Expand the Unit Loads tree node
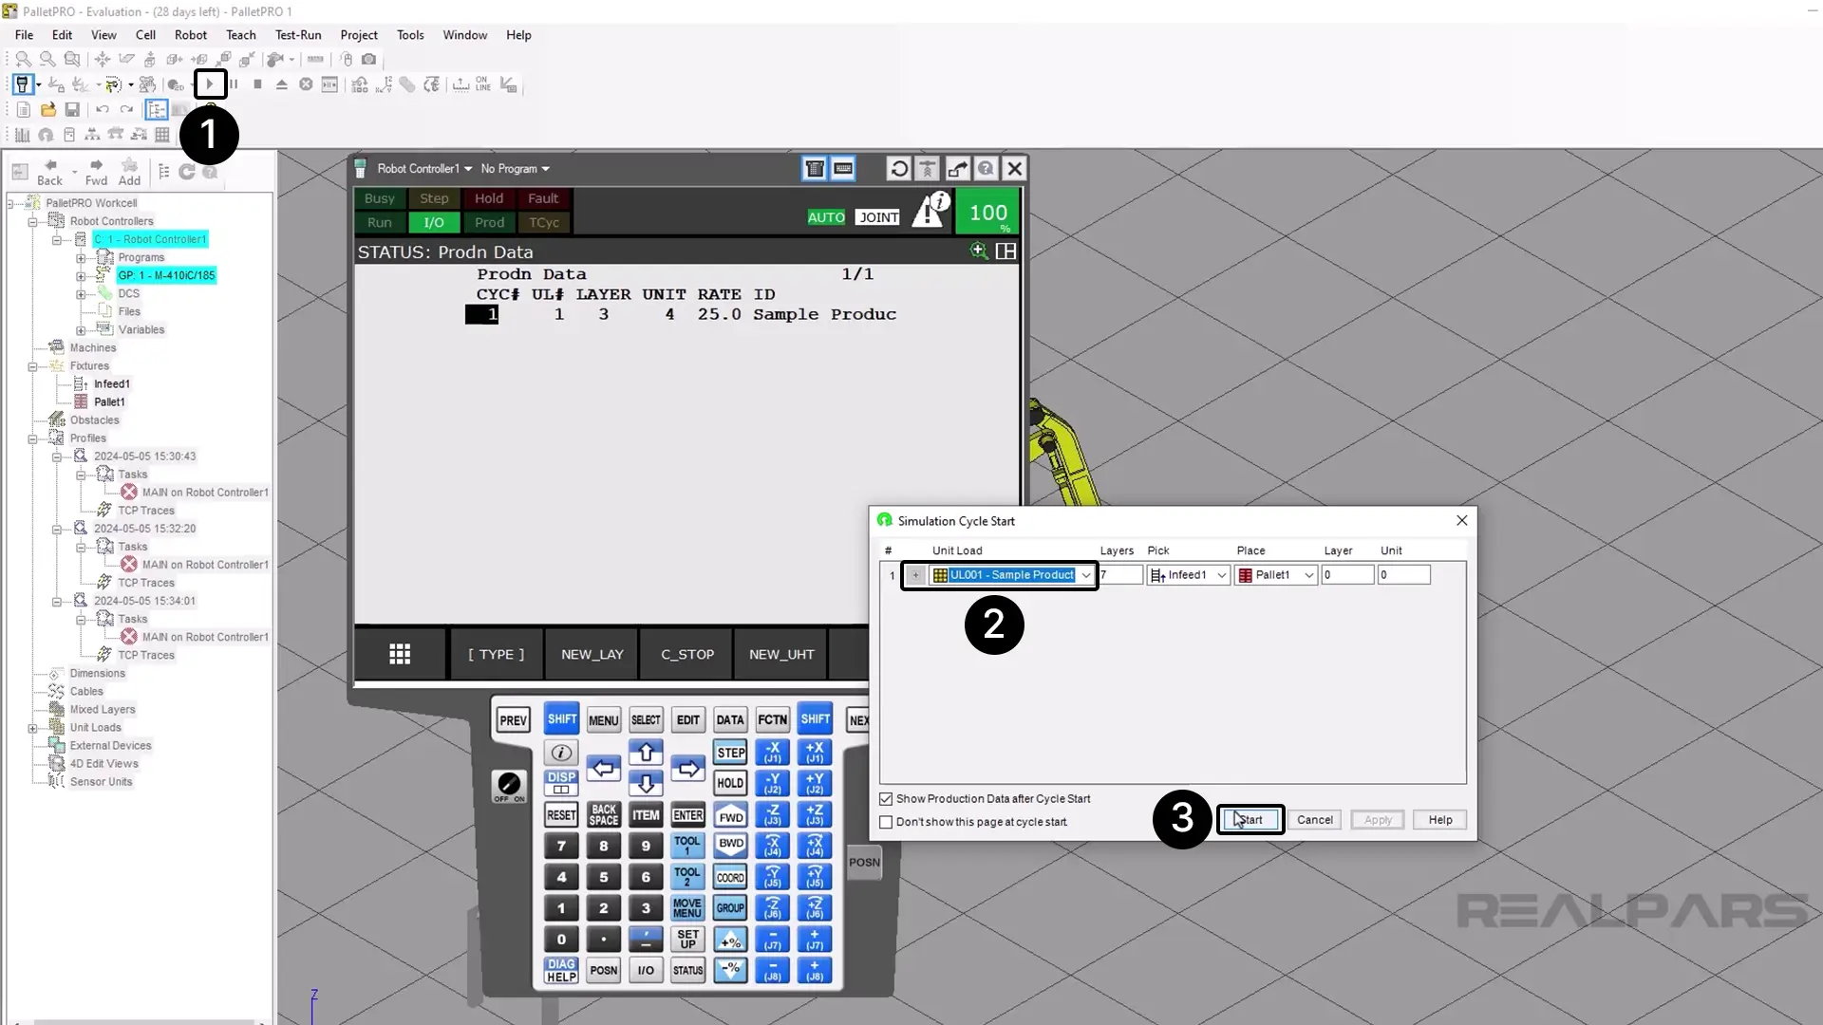 [x=32, y=728]
